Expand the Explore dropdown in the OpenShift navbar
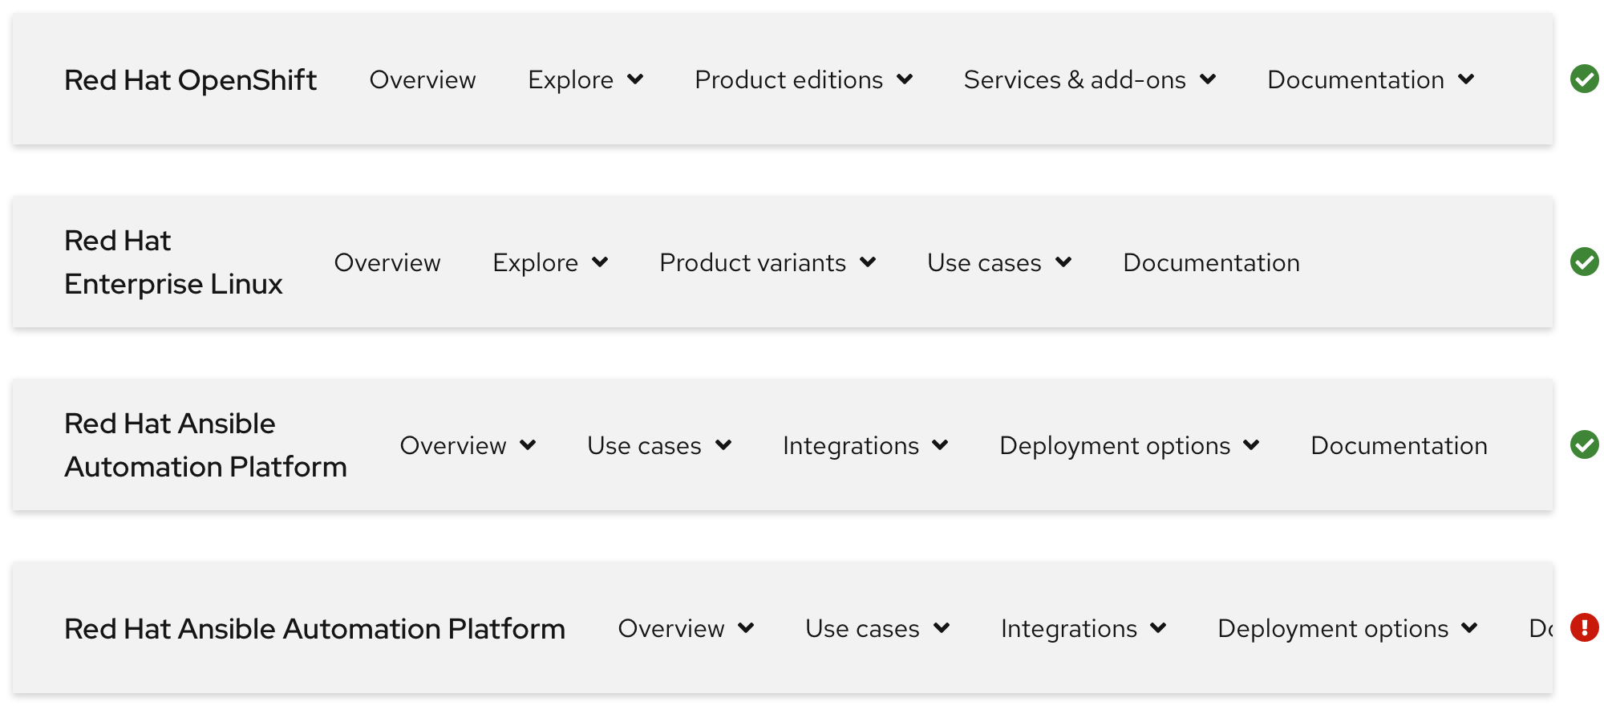The width and height of the screenshot is (1604, 706). click(585, 79)
